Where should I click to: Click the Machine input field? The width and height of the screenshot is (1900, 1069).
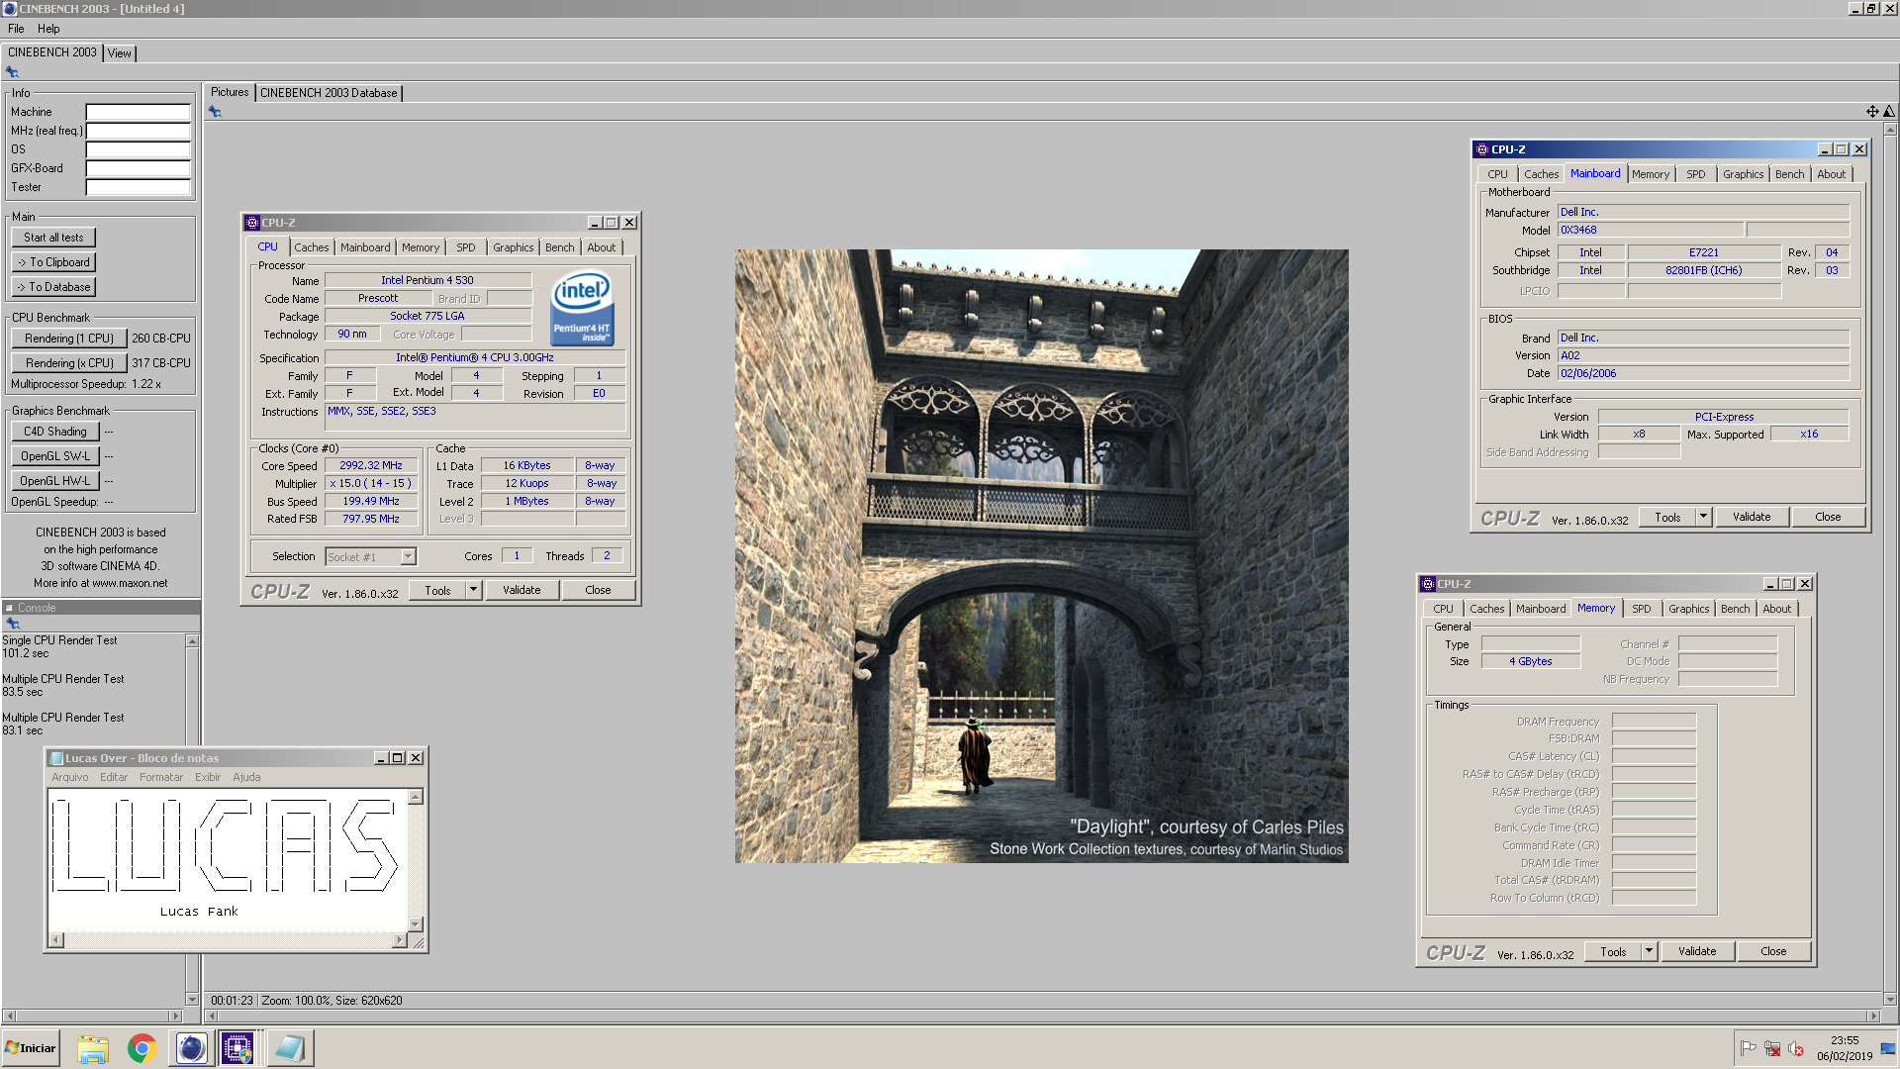click(138, 112)
